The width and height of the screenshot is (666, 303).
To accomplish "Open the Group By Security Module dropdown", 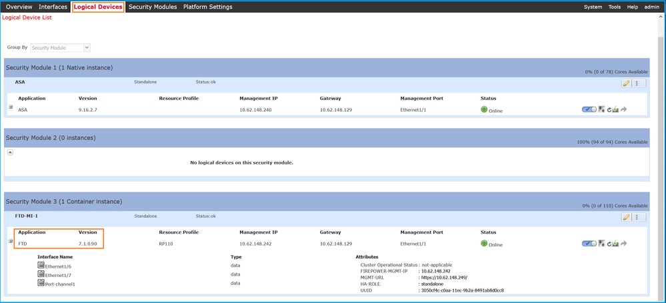I will click(x=60, y=48).
